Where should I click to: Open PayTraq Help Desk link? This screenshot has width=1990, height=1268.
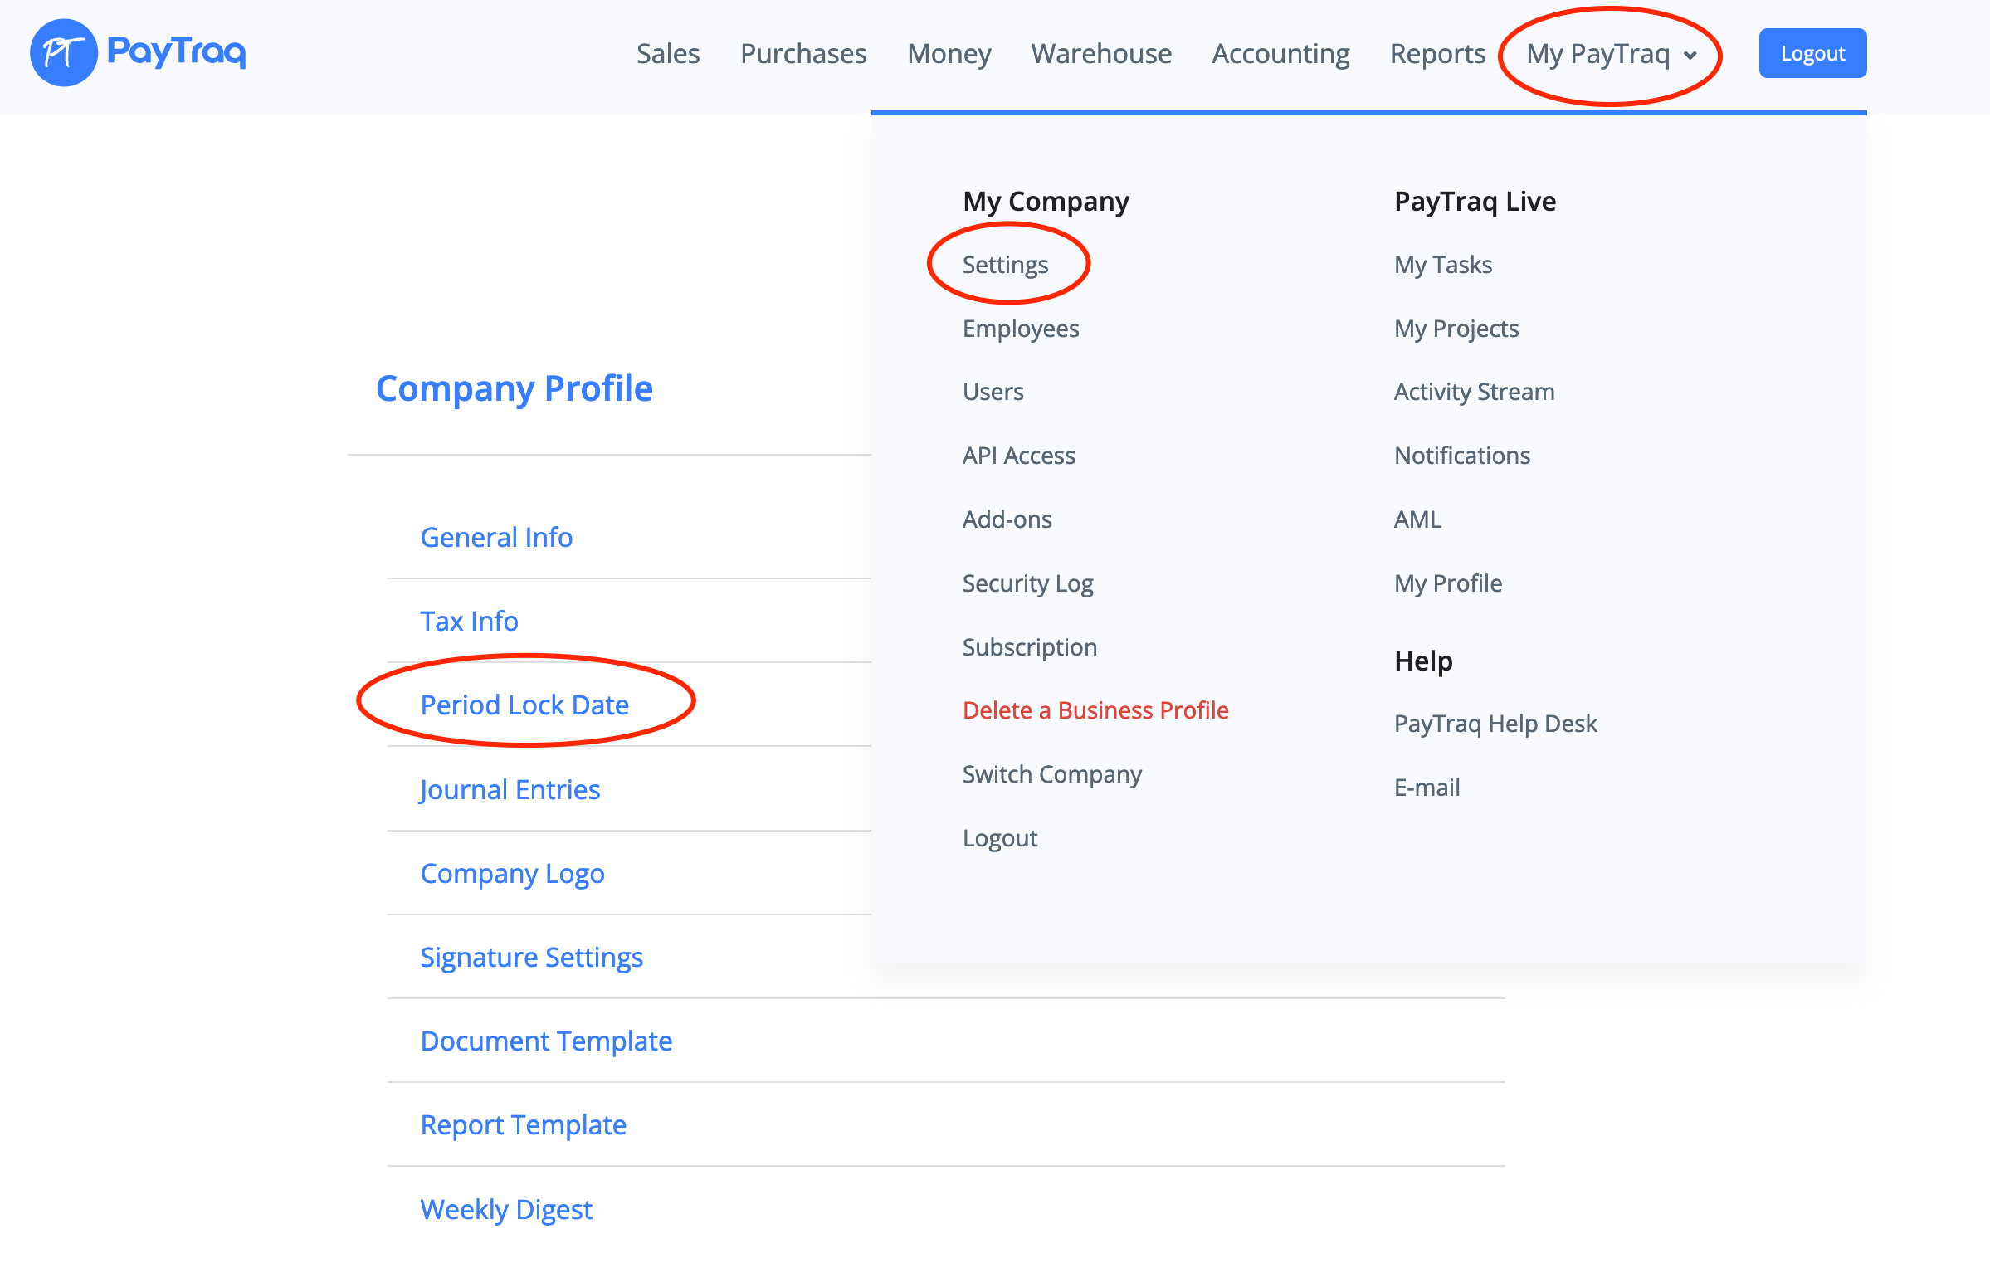(1495, 724)
